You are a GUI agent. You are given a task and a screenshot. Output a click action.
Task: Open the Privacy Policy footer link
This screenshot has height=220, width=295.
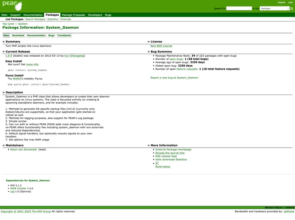click(274, 208)
